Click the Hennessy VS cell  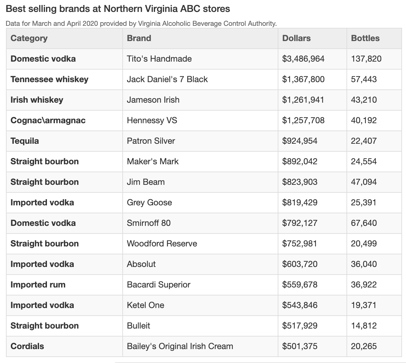(x=152, y=121)
